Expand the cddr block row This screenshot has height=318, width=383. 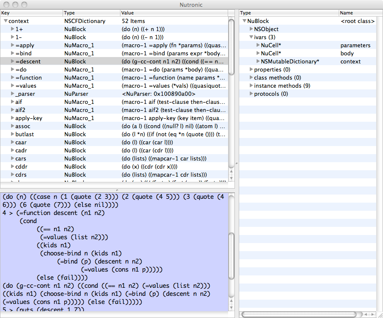[x=12, y=166]
